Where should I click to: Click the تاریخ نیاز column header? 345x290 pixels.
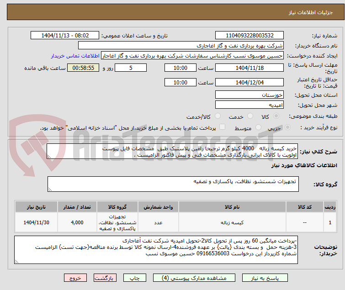coord(36,207)
